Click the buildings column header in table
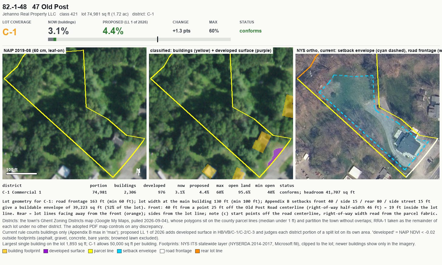The width and height of the screenshot is (442, 265). (125, 186)
